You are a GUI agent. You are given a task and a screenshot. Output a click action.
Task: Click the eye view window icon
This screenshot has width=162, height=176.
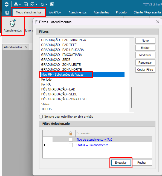(x=26, y=4)
